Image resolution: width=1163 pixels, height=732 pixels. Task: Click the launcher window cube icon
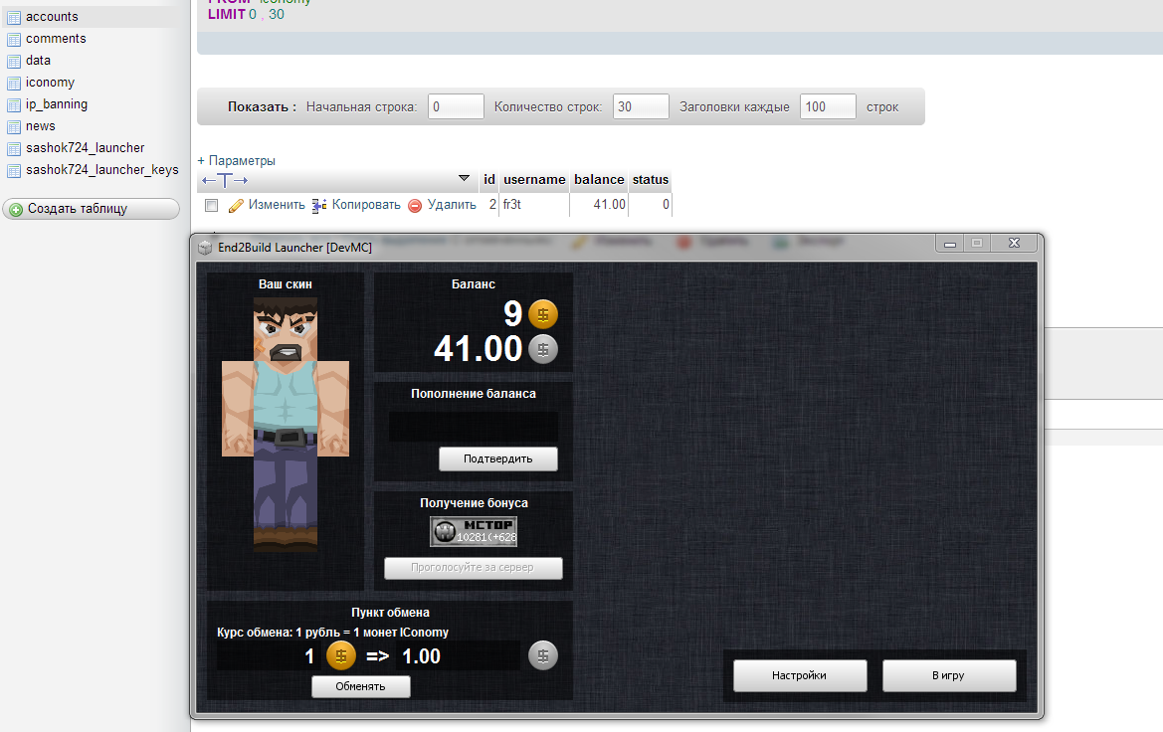tap(205, 248)
